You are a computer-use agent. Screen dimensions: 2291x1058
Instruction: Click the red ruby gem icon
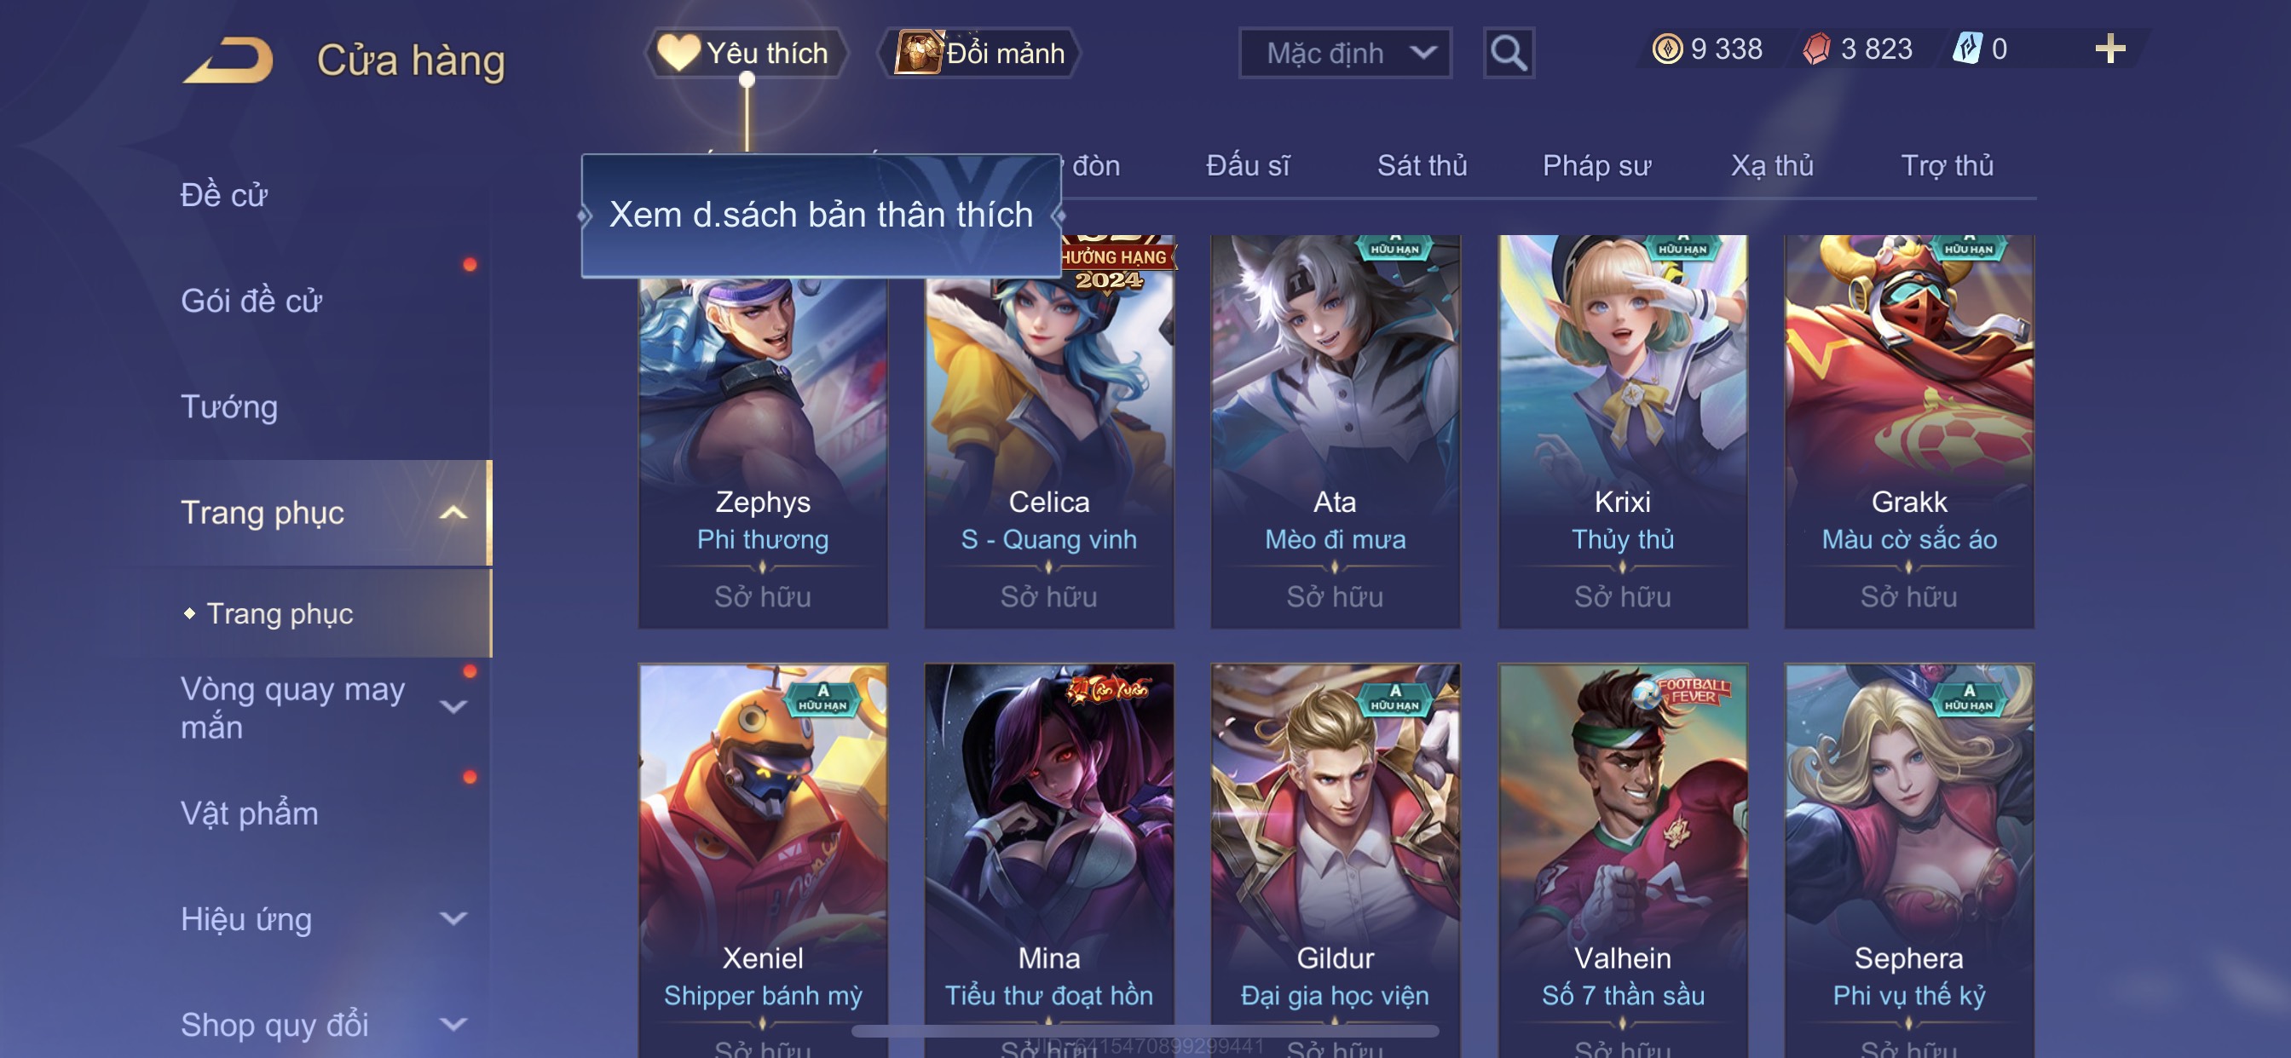(1816, 49)
